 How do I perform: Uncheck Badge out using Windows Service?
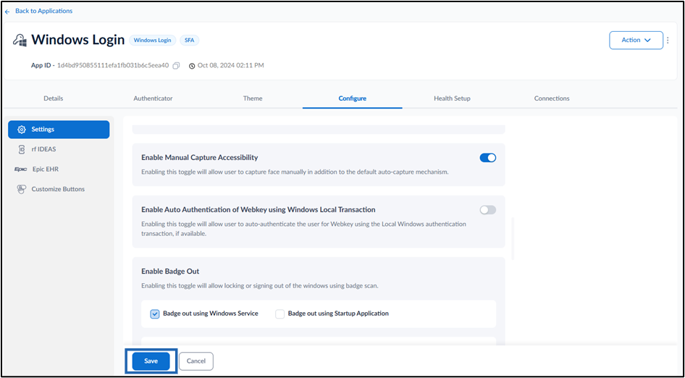tap(155, 314)
